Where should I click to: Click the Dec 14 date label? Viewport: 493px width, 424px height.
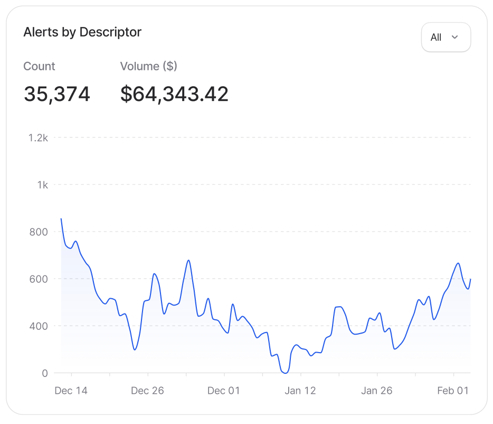(x=71, y=391)
